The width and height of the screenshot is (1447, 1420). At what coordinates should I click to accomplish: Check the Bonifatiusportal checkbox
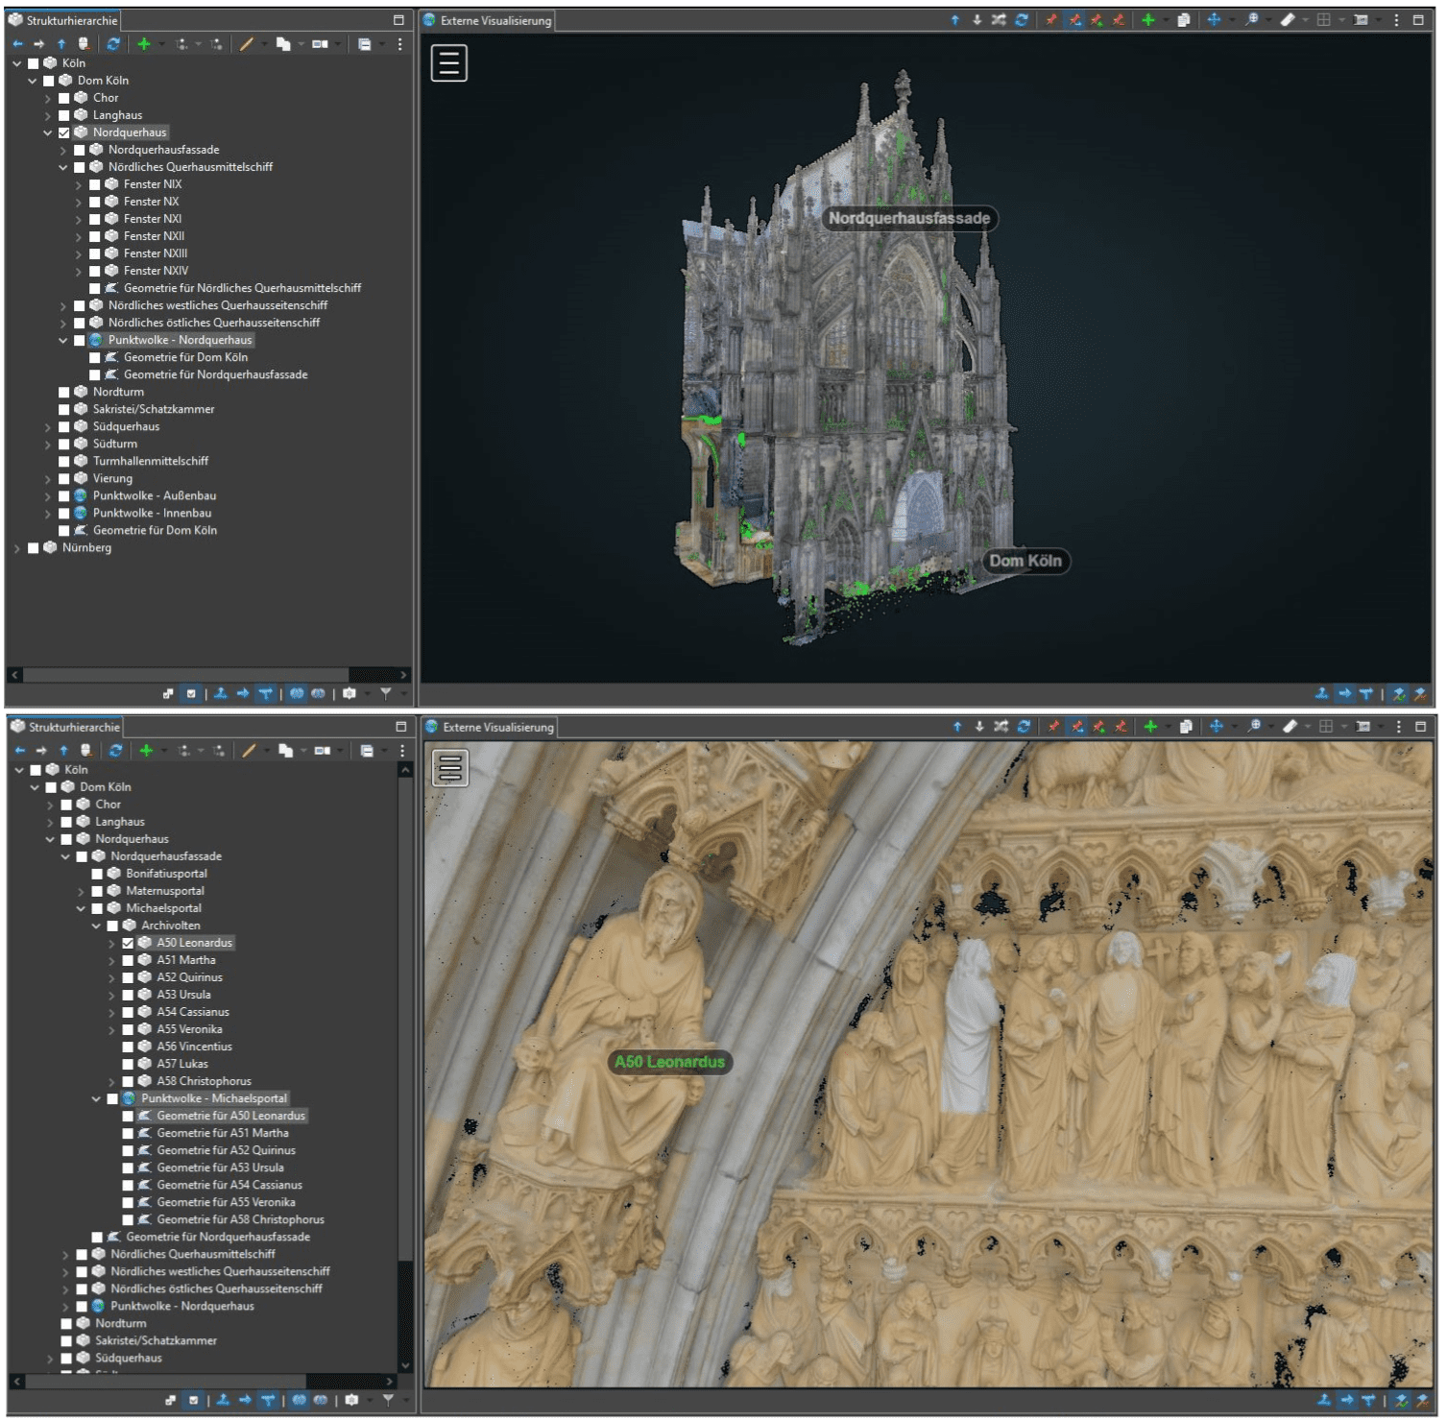[x=97, y=874]
